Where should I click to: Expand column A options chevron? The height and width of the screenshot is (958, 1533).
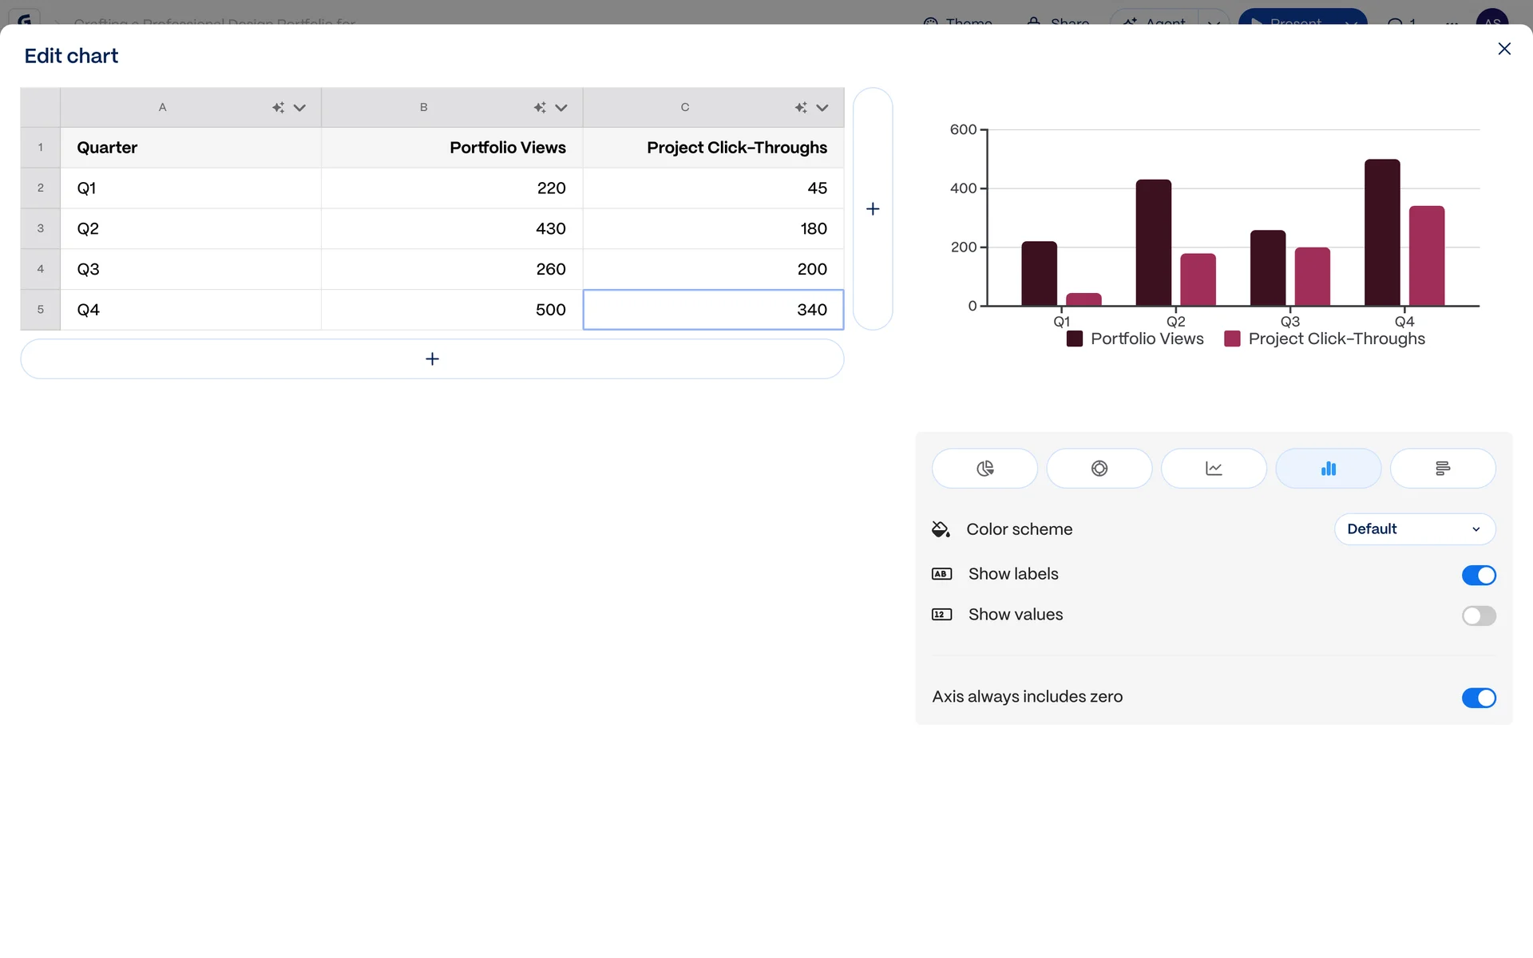click(x=299, y=108)
